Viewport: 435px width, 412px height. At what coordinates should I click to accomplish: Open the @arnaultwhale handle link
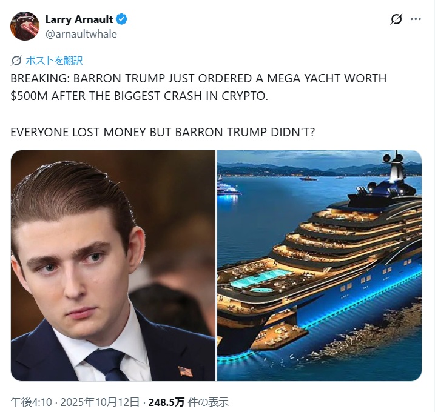[x=81, y=34]
